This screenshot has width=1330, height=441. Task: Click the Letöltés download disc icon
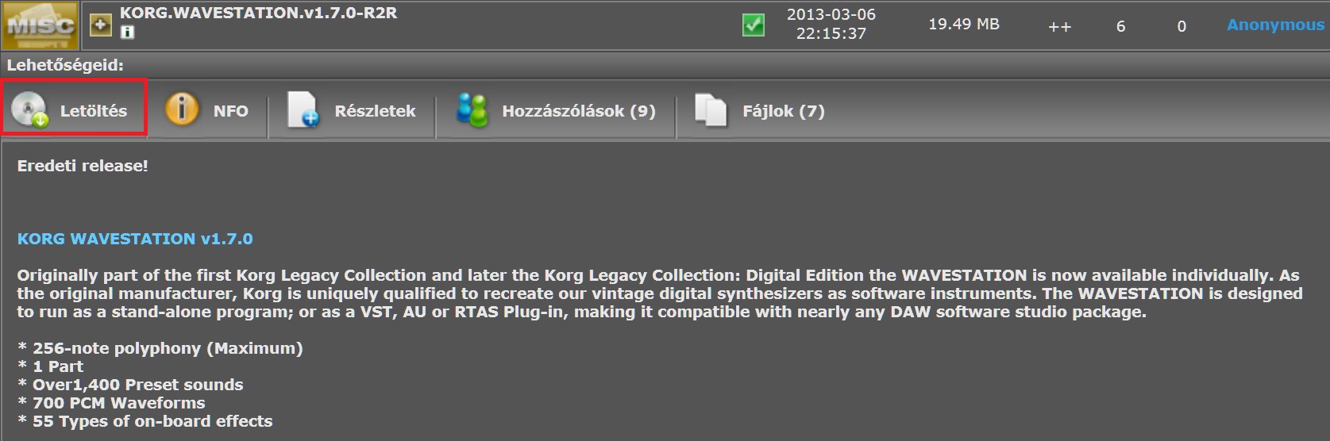click(30, 109)
